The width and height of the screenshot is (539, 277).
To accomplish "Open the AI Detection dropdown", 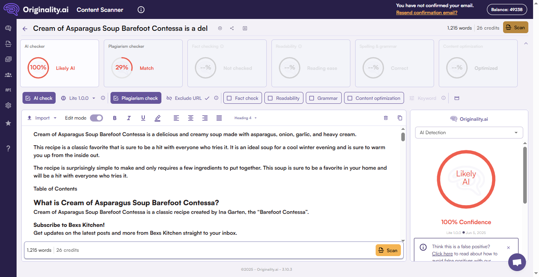I will coord(469,133).
